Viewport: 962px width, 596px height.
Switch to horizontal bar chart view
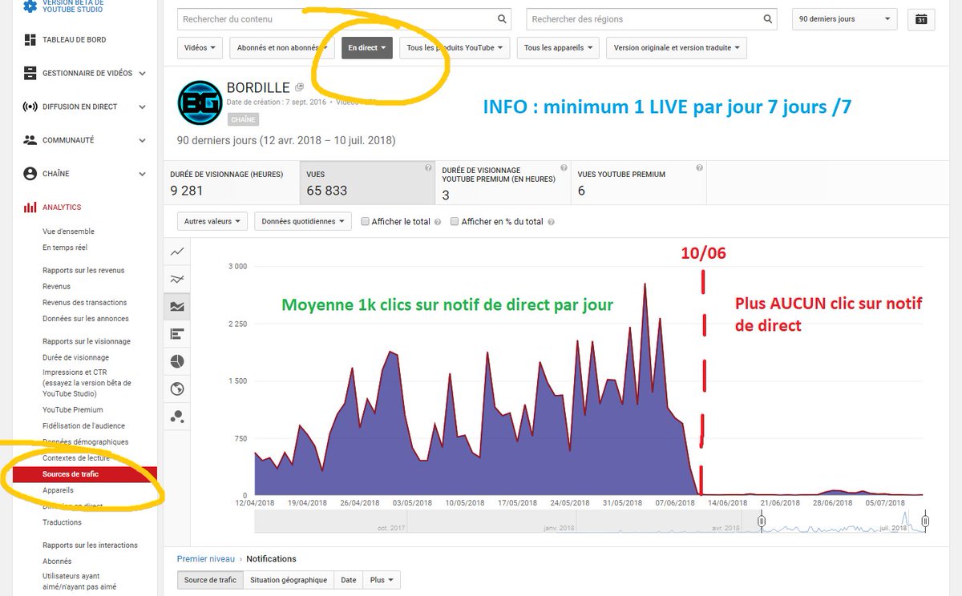(177, 334)
